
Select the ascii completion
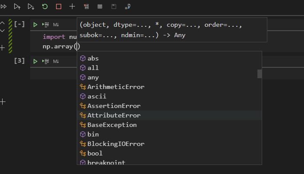pos(169,96)
